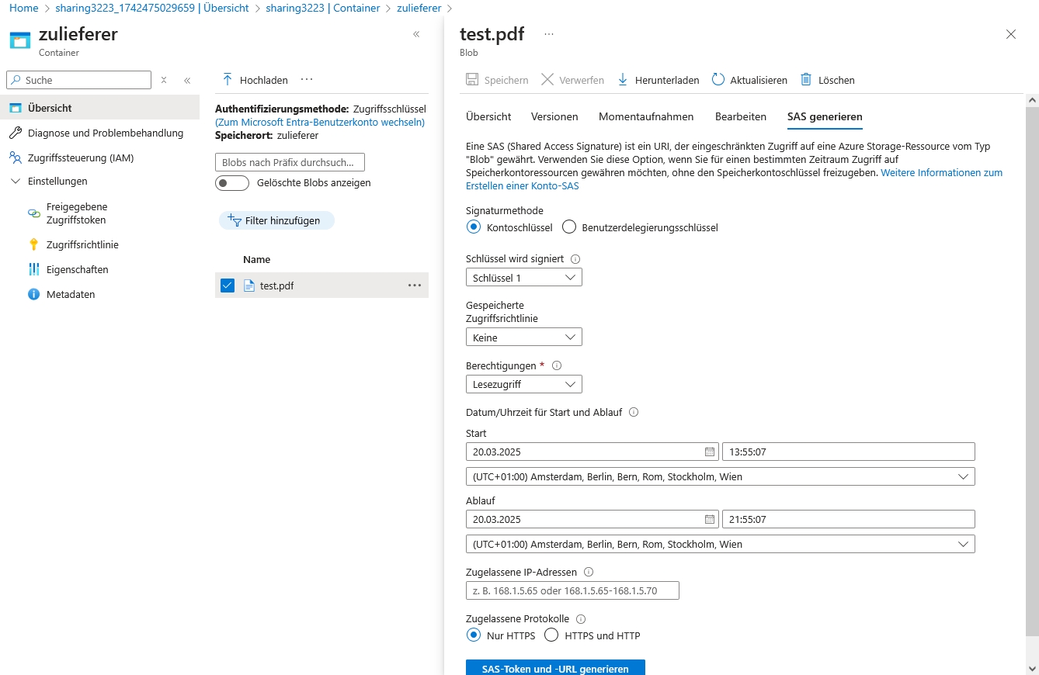
Task: Collapse the Einstellungen section
Action: [16, 181]
